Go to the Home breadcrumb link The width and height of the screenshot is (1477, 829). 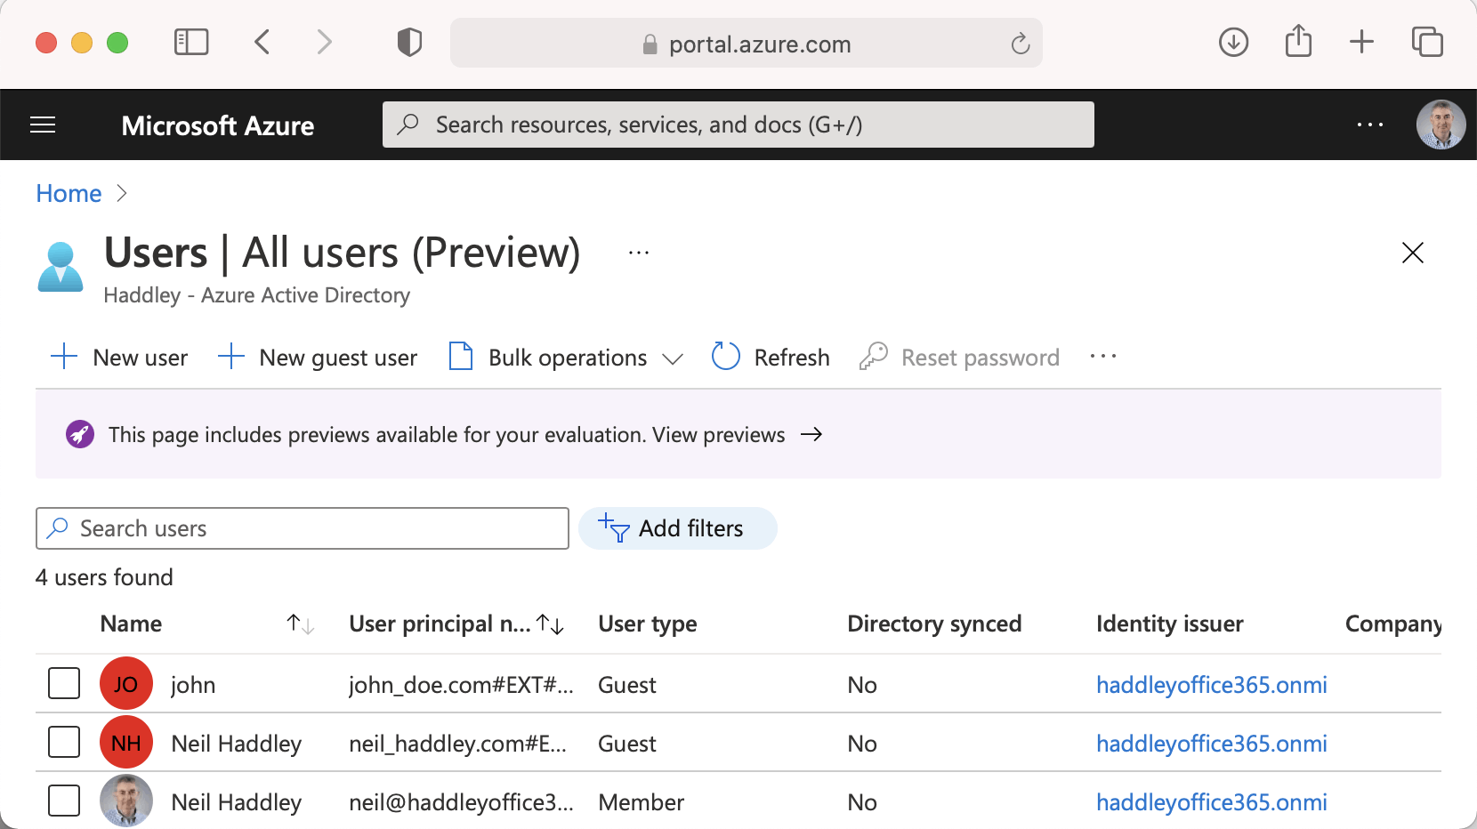tap(69, 193)
